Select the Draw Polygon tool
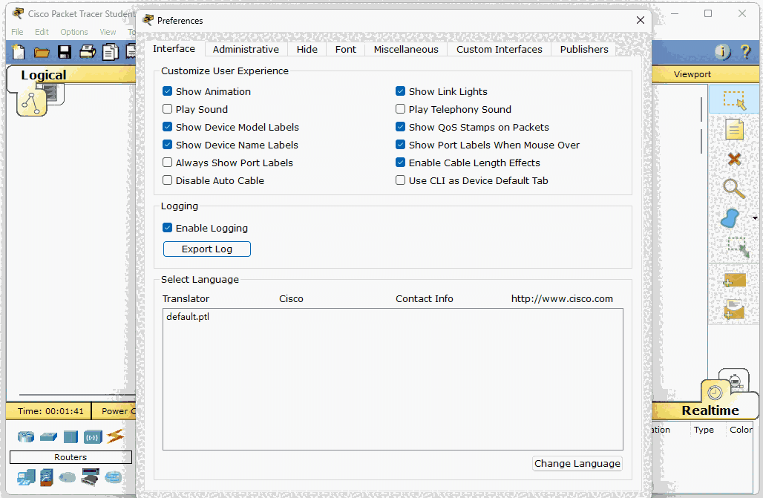The image size is (763, 498). coord(732,218)
